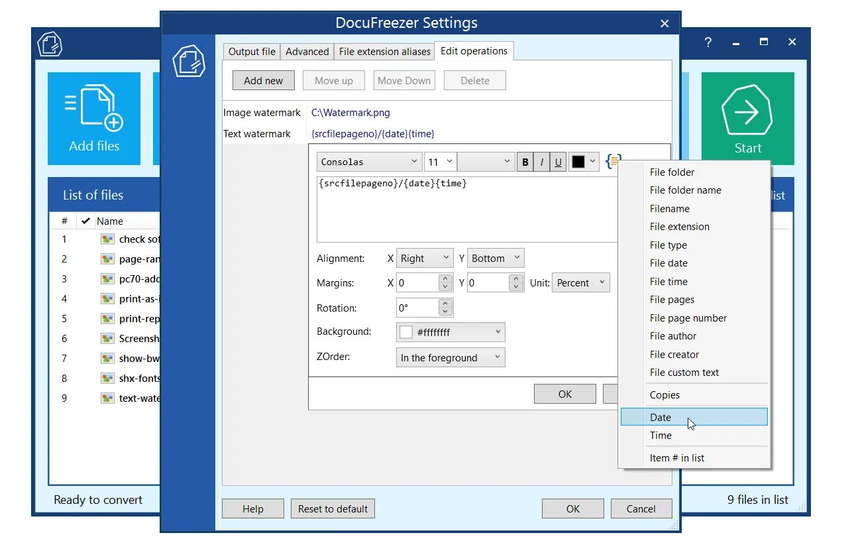The height and width of the screenshot is (537, 848).
Task: Expand the text color dropdown arrow
Action: coord(593,162)
